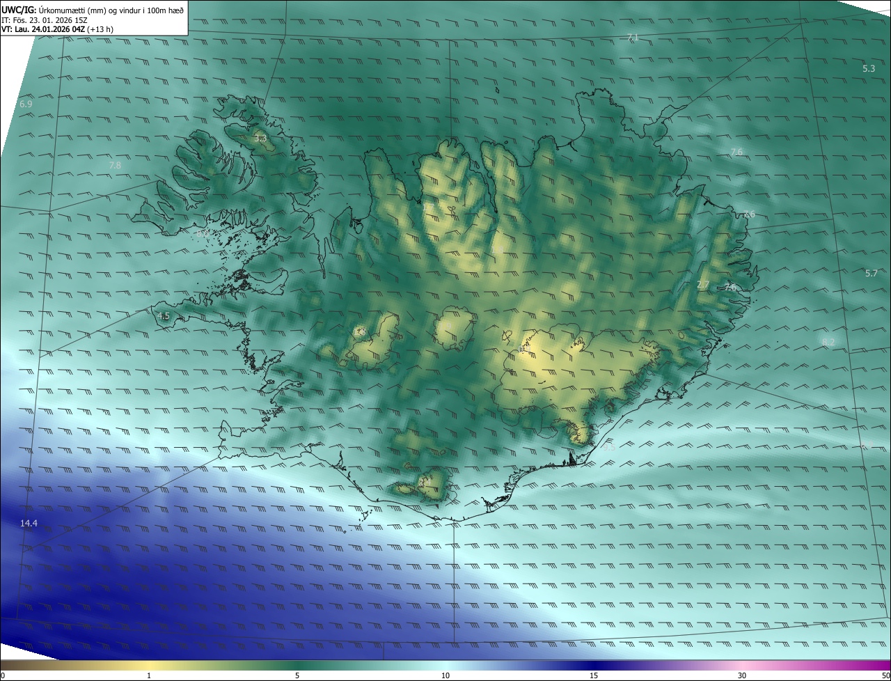The height and width of the screenshot is (681, 891).
Task: Click the 2.7 value label
Action: [x=703, y=284]
